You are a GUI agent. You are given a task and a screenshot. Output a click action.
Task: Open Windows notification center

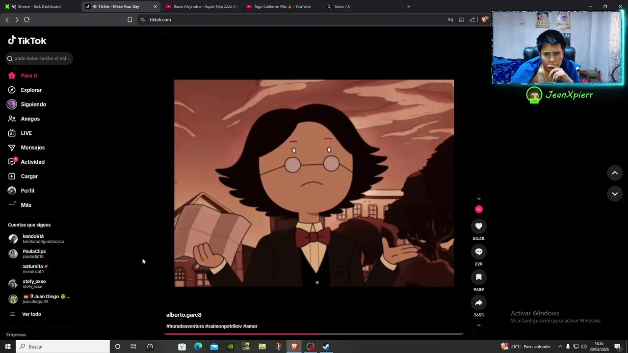coord(618,347)
